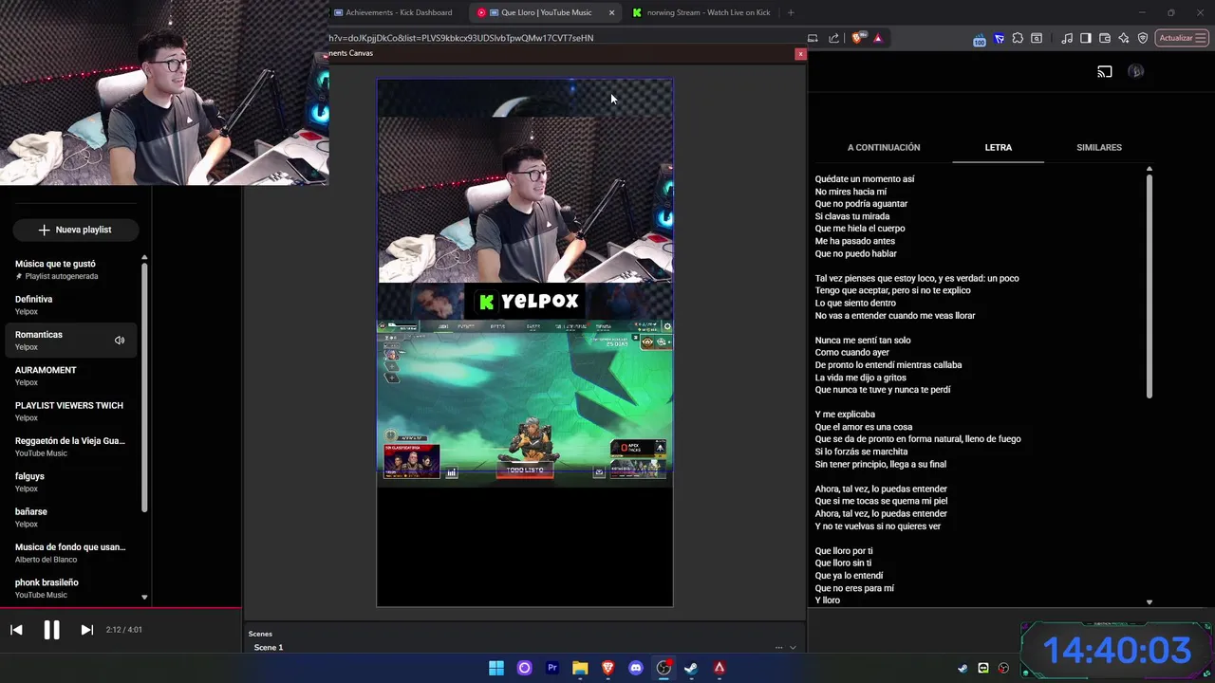Open Steam from the taskbar
The height and width of the screenshot is (683, 1215).
point(691,668)
